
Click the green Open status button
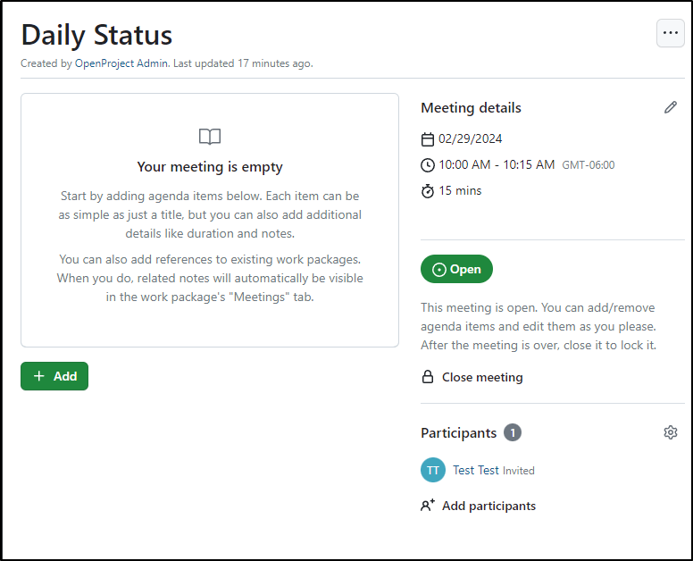[x=456, y=269]
